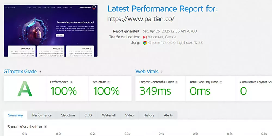Switch to the Alerts tab
This screenshot has height=136, width=272.
tap(168, 115)
